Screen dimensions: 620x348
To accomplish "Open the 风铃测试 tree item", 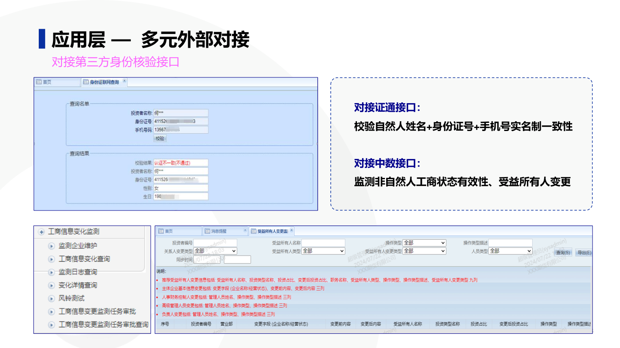I will 71,299.
